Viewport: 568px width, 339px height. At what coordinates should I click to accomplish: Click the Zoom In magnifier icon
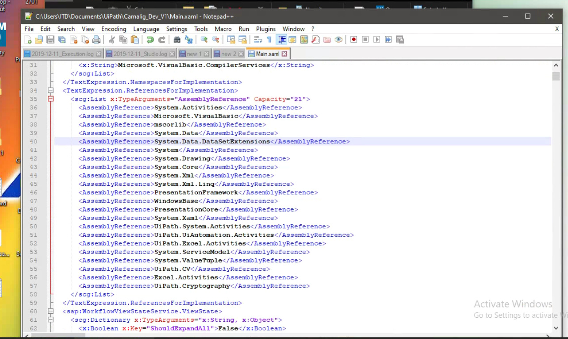[x=203, y=39]
